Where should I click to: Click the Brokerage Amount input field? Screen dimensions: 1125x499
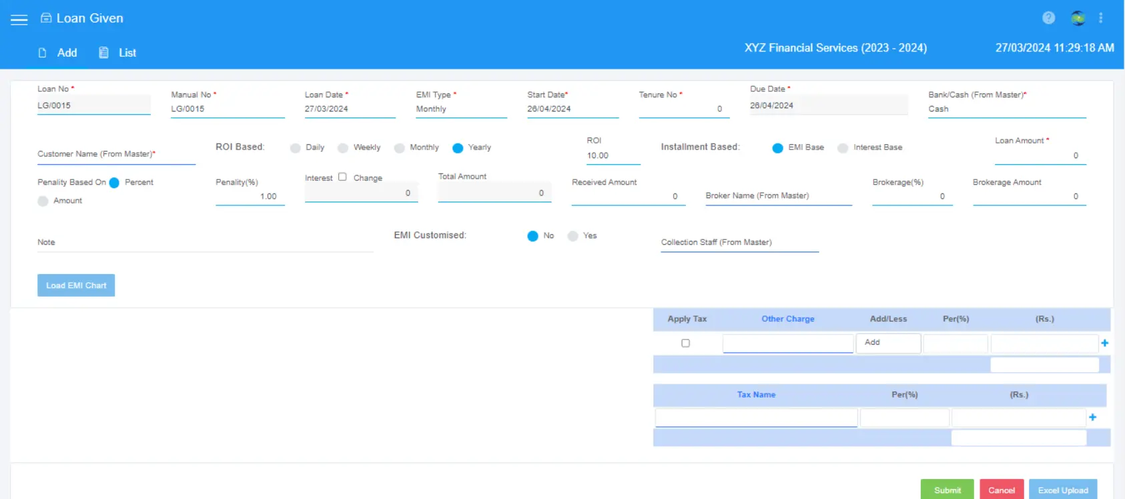pos(1029,197)
